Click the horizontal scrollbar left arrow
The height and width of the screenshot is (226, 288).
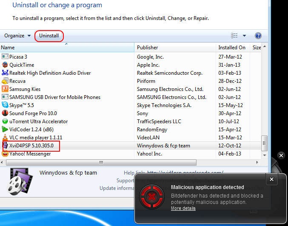(x=2, y=162)
